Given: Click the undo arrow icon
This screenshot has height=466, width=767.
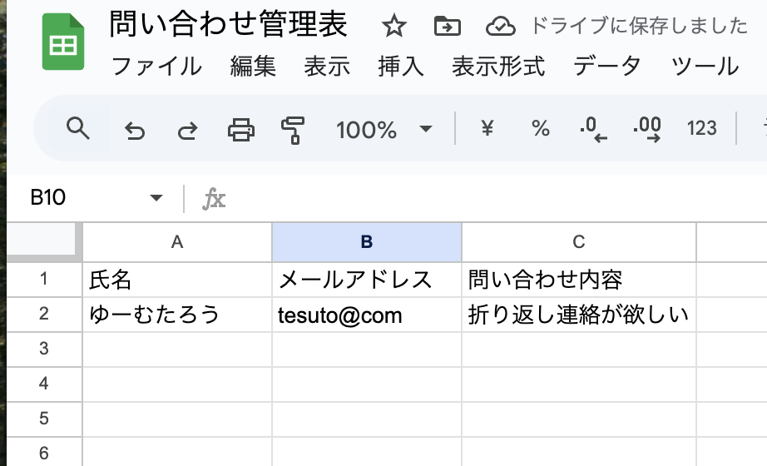Looking at the screenshot, I should (134, 130).
